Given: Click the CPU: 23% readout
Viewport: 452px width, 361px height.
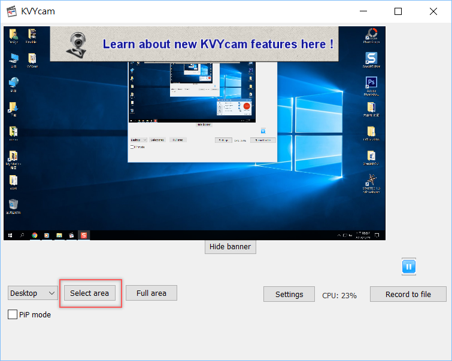Looking at the screenshot, I should 339,296.
